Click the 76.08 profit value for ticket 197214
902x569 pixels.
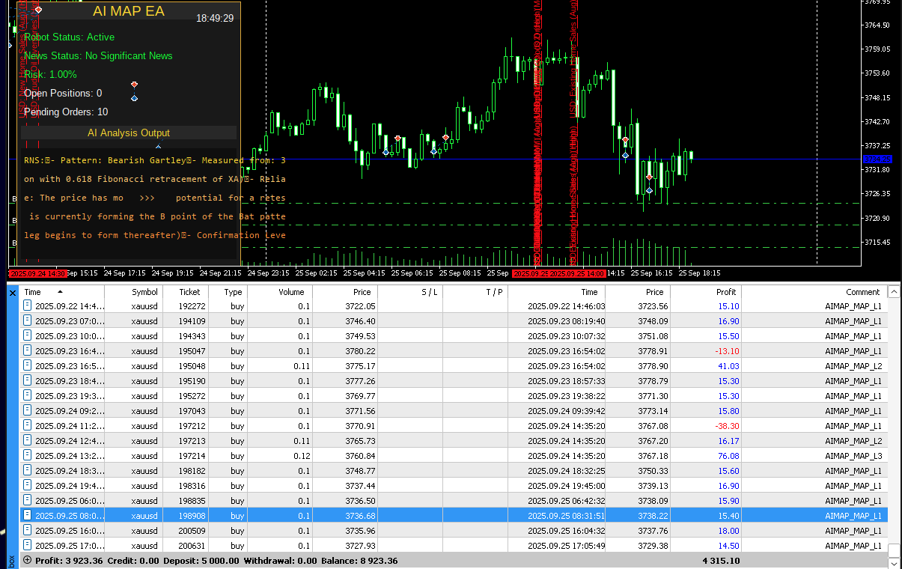click(728, 456)
